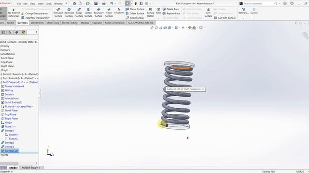The width and height of the screenshot is (309, 173).
Task: Switch to the Sketch ribbon tab
Action: (11, 23)
